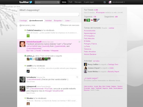143x107 pixels.
Task: Go to Inicio in top navigation
Action: point(64,2)
